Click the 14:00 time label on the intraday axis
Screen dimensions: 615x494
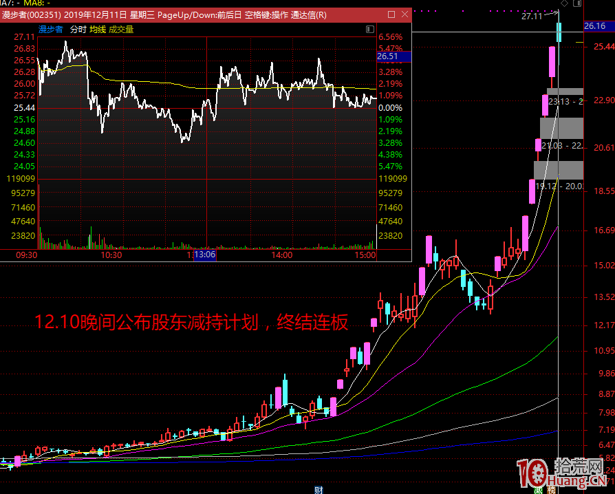click(282, 255)
